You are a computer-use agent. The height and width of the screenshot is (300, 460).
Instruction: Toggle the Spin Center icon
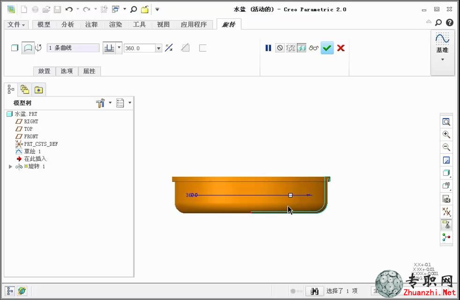coord(446,237)
